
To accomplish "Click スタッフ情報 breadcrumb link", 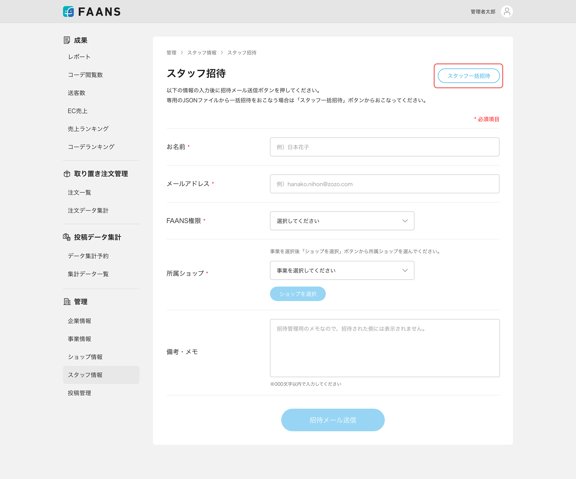I will point(202,53).
